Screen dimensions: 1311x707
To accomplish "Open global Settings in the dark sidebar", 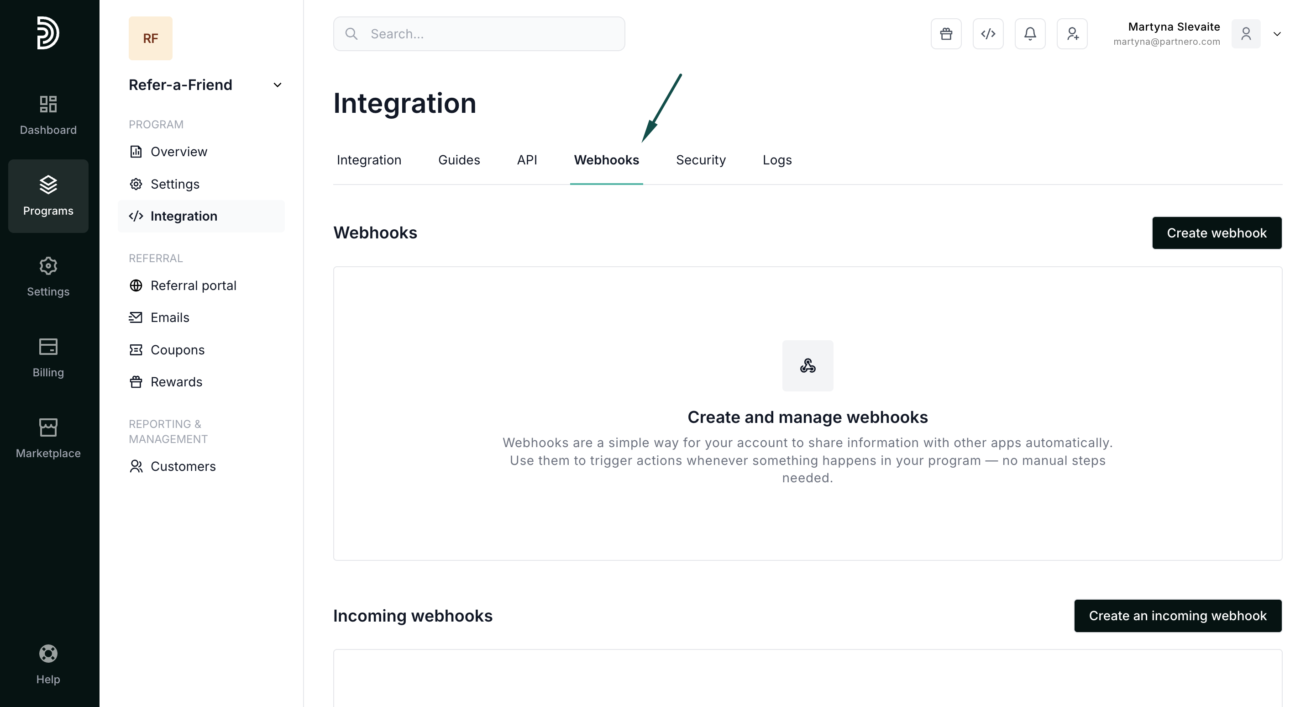I will pos(48,277).
